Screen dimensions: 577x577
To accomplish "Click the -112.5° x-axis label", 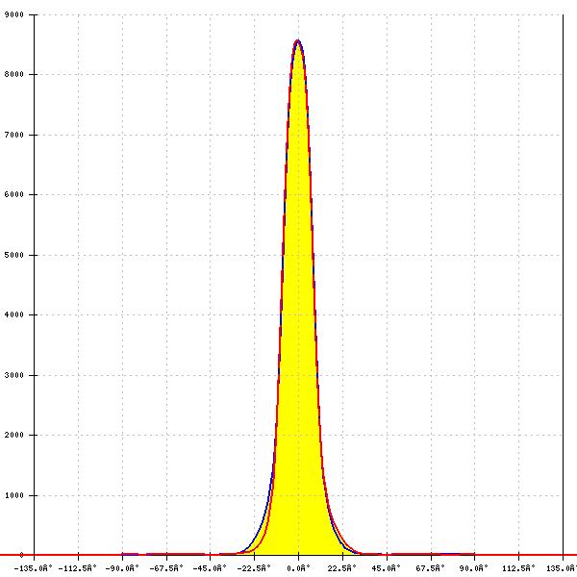I will 78,568.
